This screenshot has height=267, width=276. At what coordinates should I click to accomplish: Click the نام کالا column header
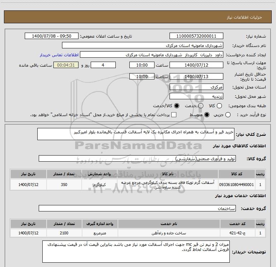pos(168,174)
